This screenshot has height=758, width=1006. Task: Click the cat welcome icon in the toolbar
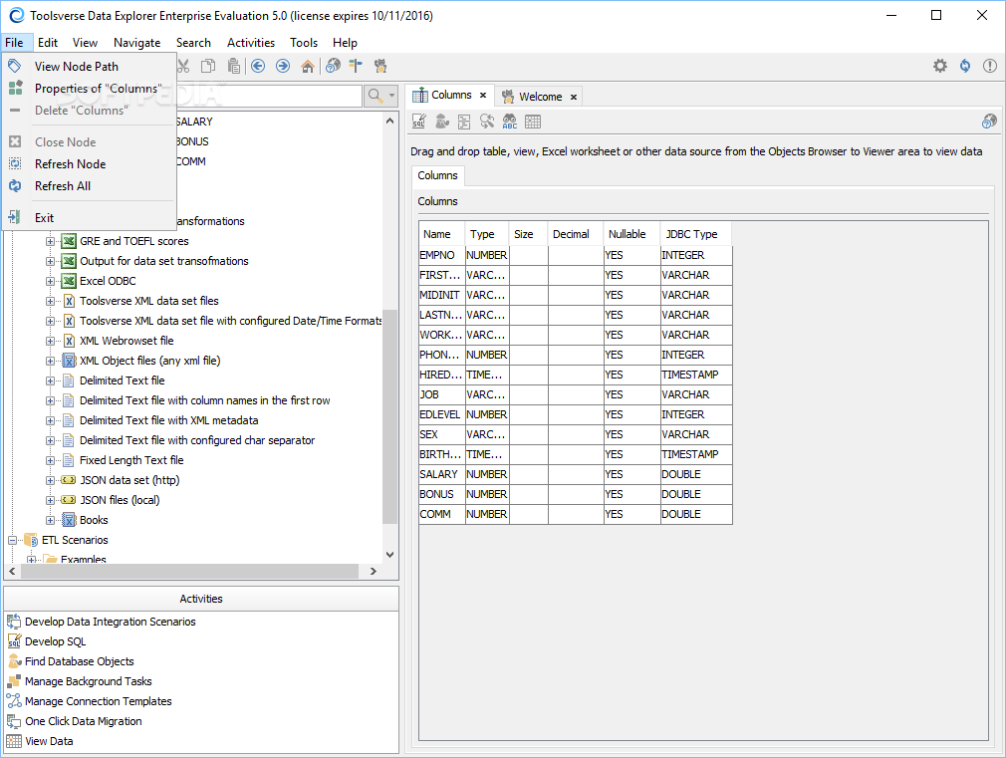(381, 66)
